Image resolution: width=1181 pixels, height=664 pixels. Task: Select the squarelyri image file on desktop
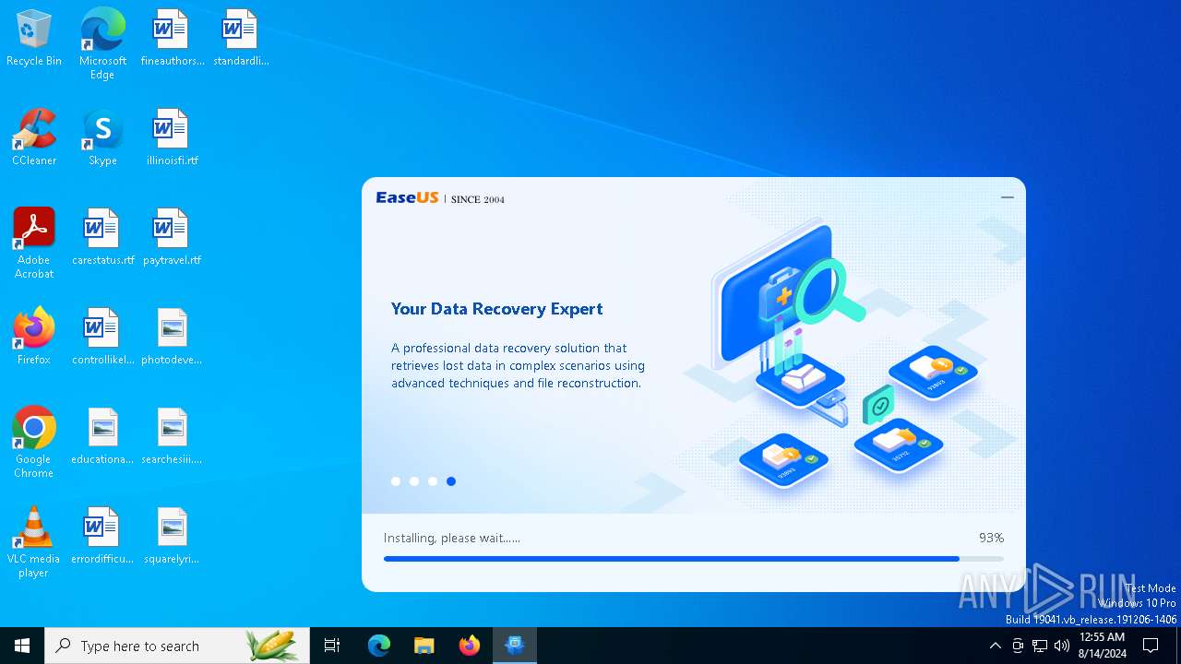(172, 536)
